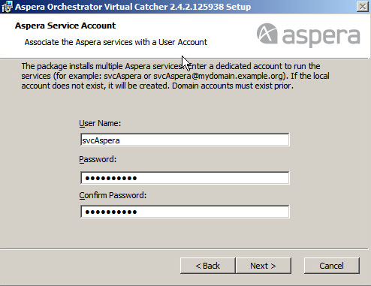Click the User Name label
This screenshot has height=286, width=371.
100,123
